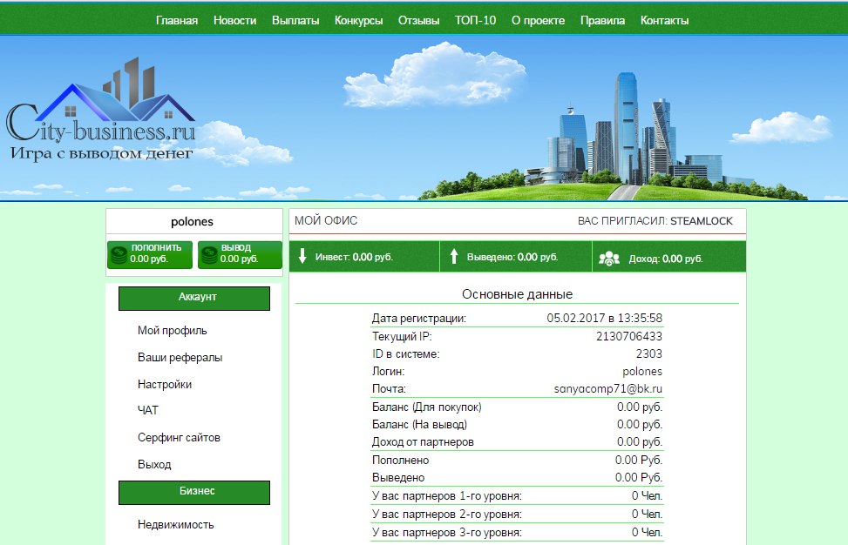
Task: View the ТОП-10 page
Action: [475, 21]
